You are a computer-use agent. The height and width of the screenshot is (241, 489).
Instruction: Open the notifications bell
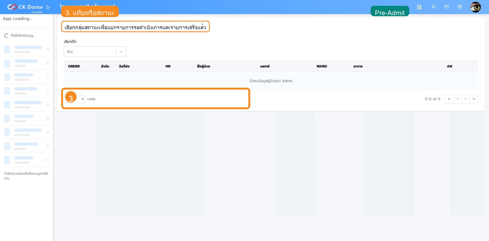pos(433,7)
